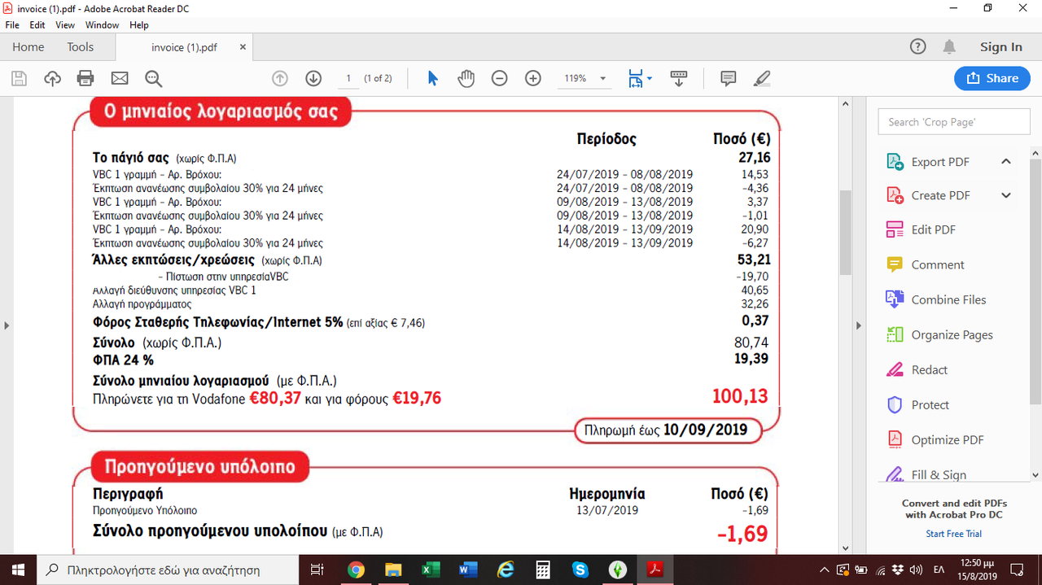The image size is (1042, 585).
Task: Collapse the Export PDF chevron
Action: click(1006, 161)
